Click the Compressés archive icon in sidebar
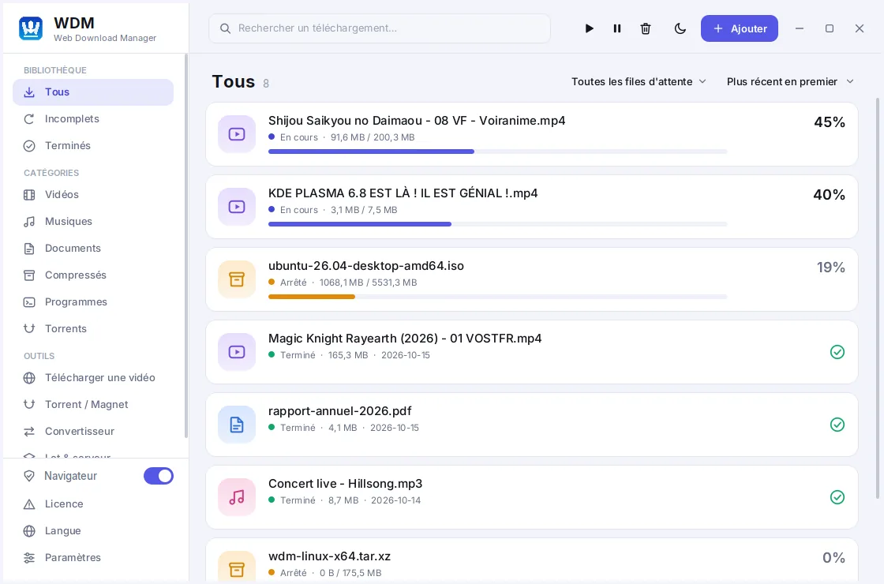 (x=29, y=275)
